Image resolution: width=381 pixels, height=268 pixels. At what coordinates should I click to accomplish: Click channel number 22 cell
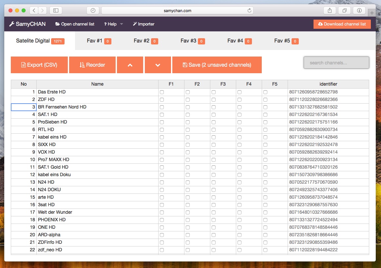pos(24,250)
